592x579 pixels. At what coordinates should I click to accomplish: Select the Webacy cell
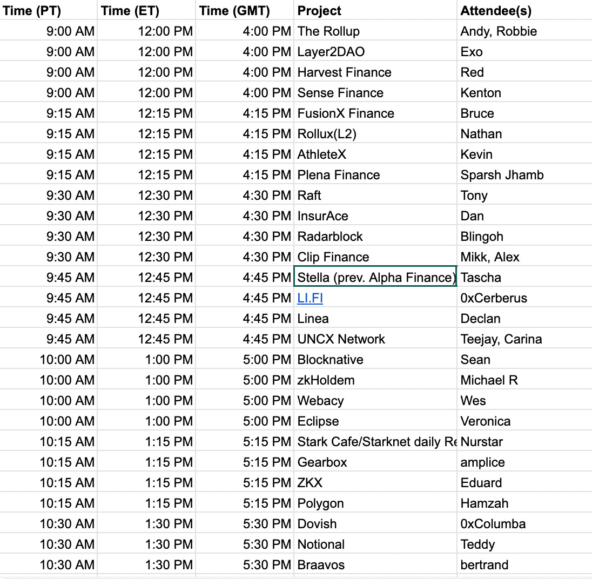click(x=375, y=400)
